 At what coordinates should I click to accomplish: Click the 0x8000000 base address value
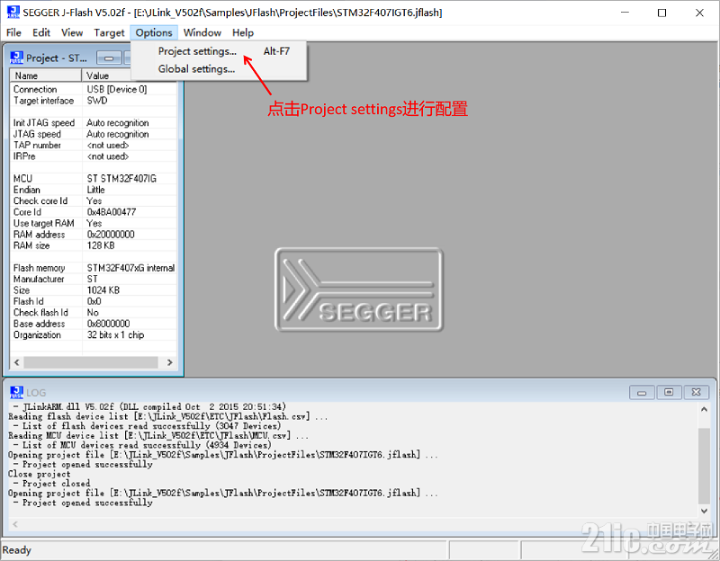pyautogui.click(x=108, y=324)
